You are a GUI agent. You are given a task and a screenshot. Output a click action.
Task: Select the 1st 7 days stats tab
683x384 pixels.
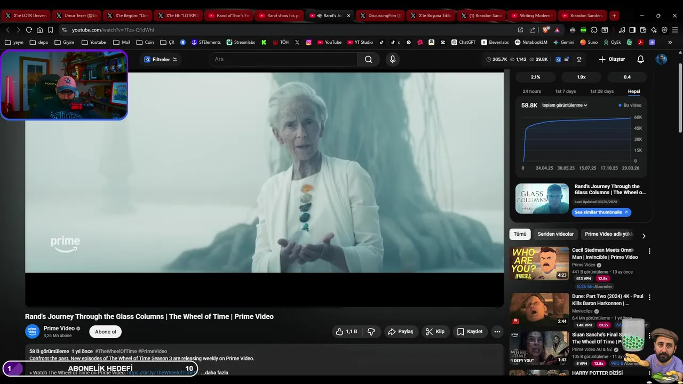click(566, 91)
